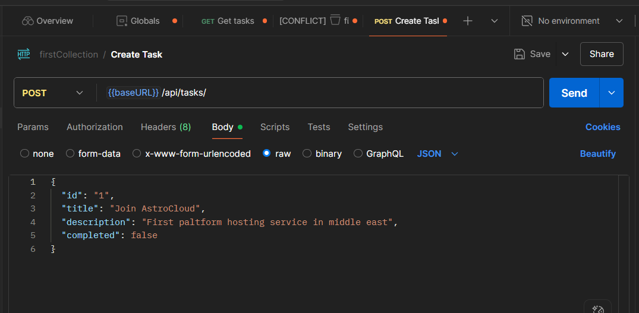639x313 pixels.
Task: Open the Settings tab
Action: 365,127
